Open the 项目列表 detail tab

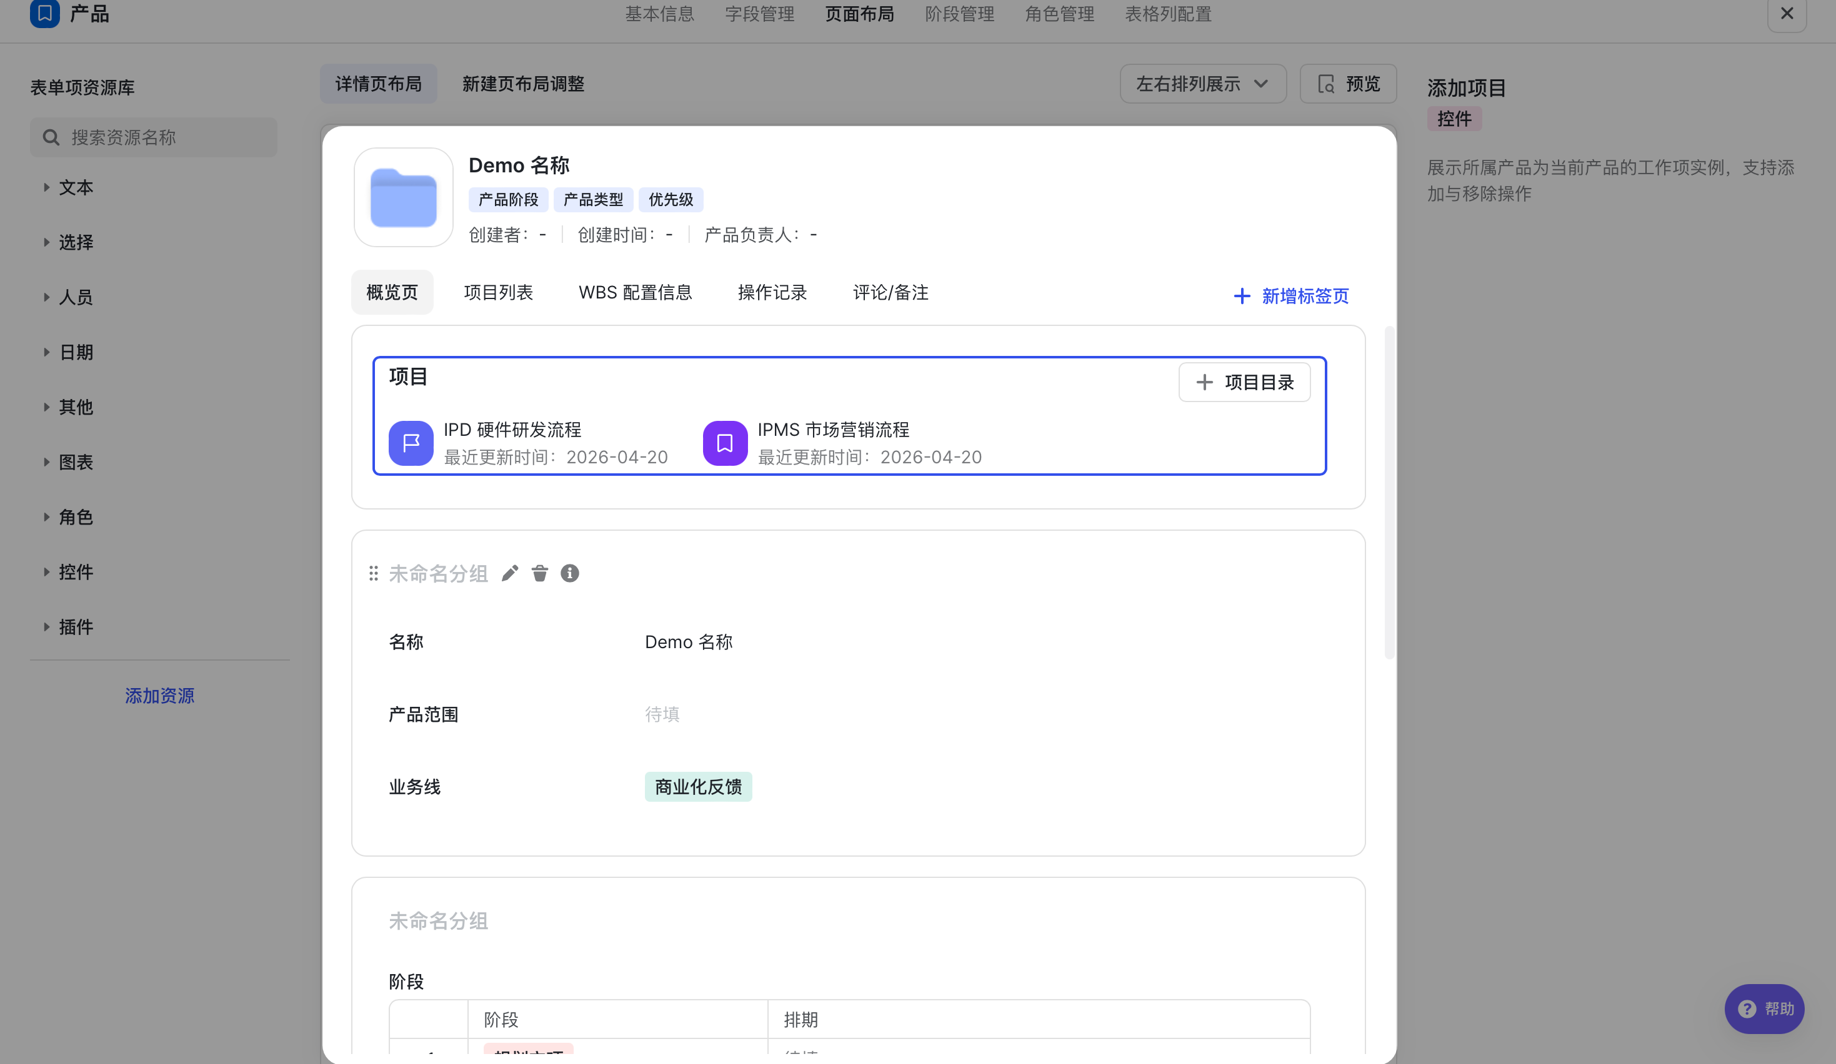pos(498,293)
